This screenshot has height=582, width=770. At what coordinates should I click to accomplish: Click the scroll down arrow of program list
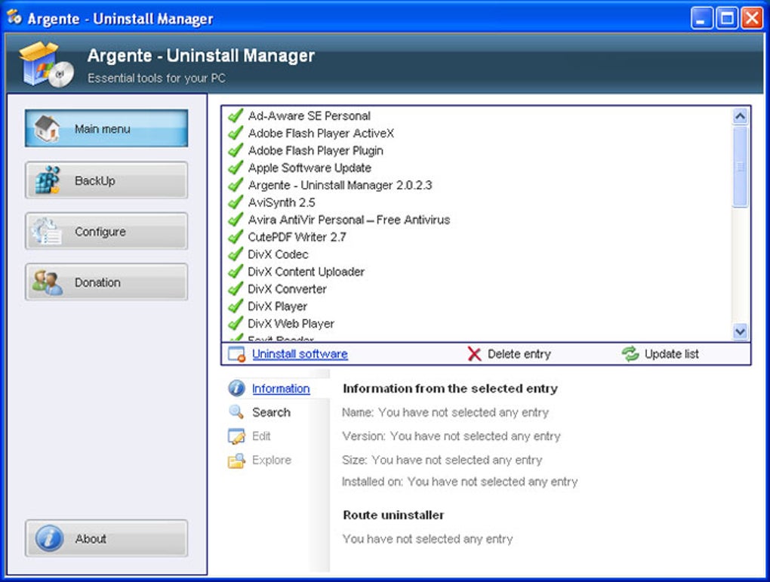740,331
